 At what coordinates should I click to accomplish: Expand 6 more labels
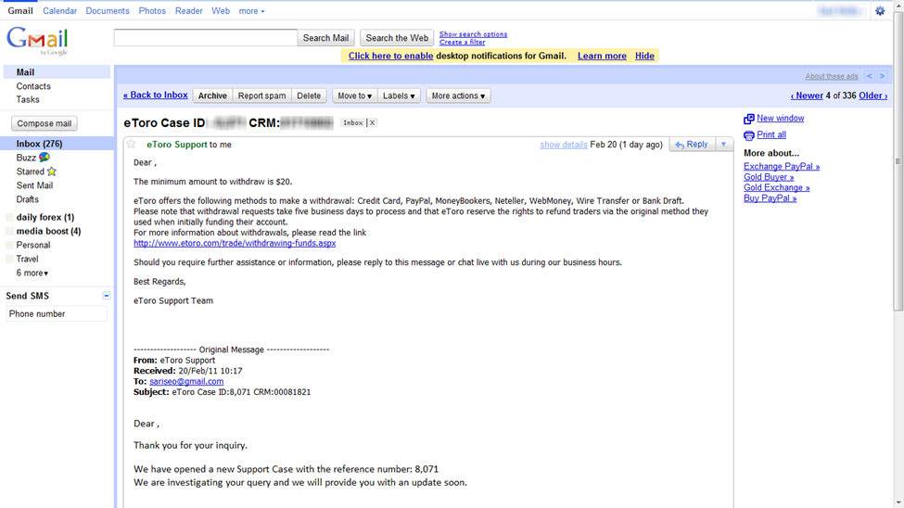coord(32,273)
